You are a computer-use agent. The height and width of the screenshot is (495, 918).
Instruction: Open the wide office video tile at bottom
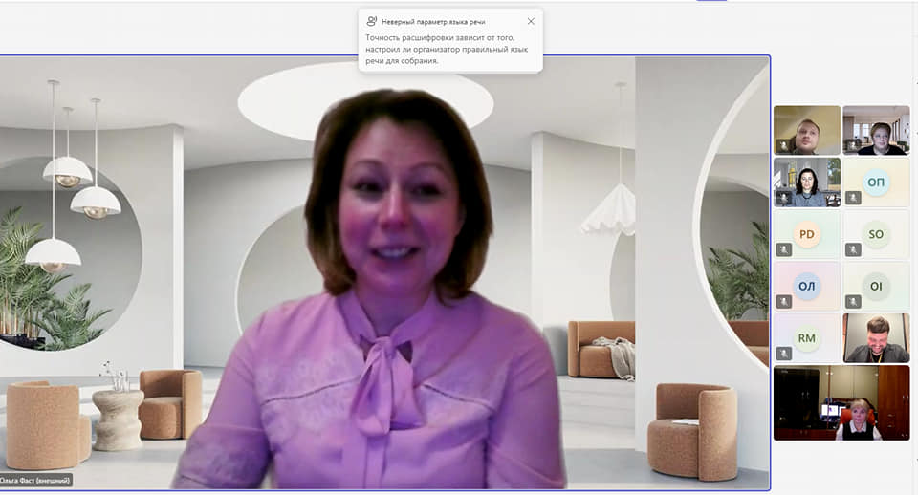pyautogui.click(x=841, y=402)
